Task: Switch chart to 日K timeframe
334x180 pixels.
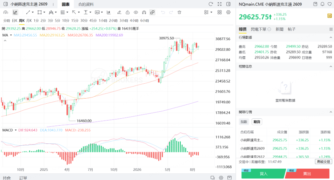Action: pyautogui.click(x=15, y=20)
